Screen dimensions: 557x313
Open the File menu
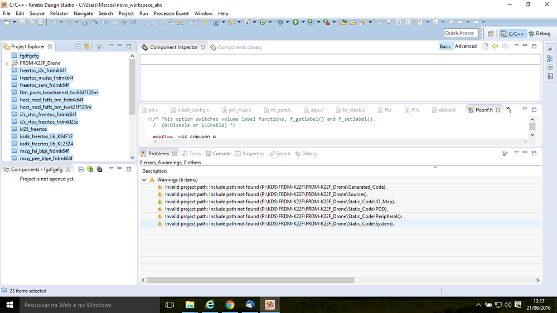point(6,13)
